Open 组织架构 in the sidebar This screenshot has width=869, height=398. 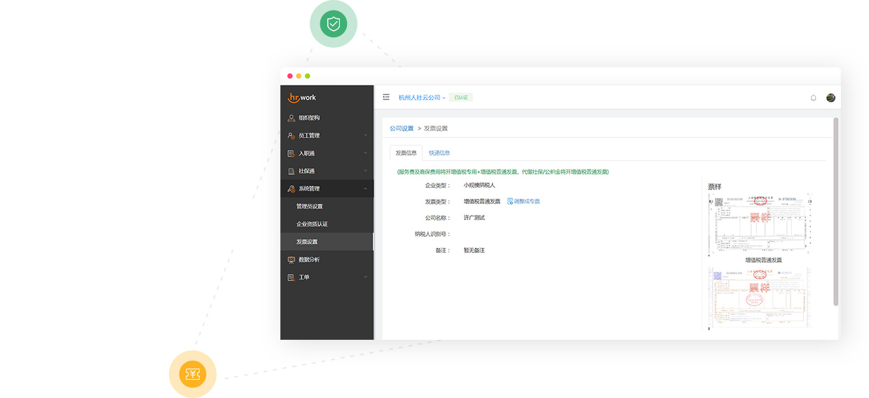tap(308, 118)
